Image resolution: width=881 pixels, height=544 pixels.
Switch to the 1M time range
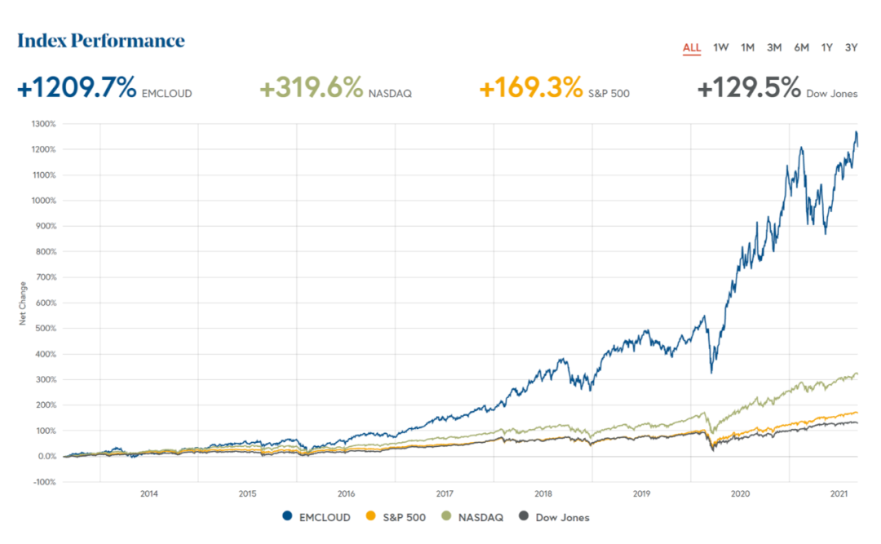point(747,47)
